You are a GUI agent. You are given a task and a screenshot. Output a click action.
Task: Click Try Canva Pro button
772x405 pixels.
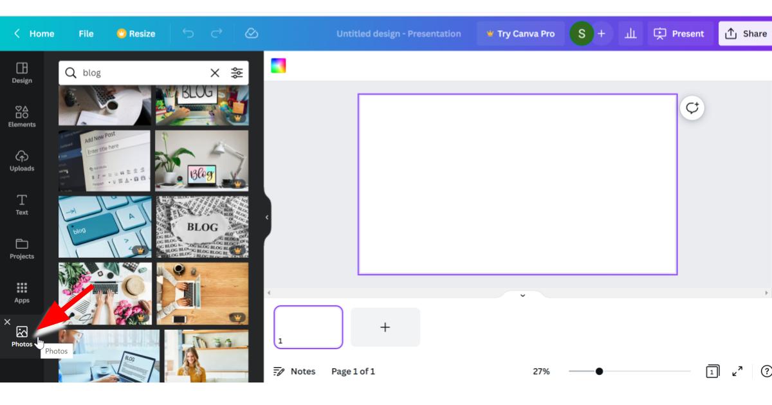(x=520, y=33)
